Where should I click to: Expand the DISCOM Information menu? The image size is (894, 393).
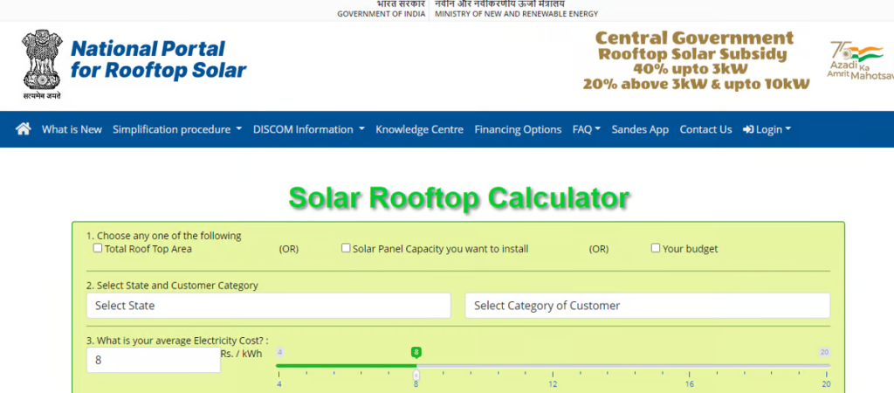point(309,129)
